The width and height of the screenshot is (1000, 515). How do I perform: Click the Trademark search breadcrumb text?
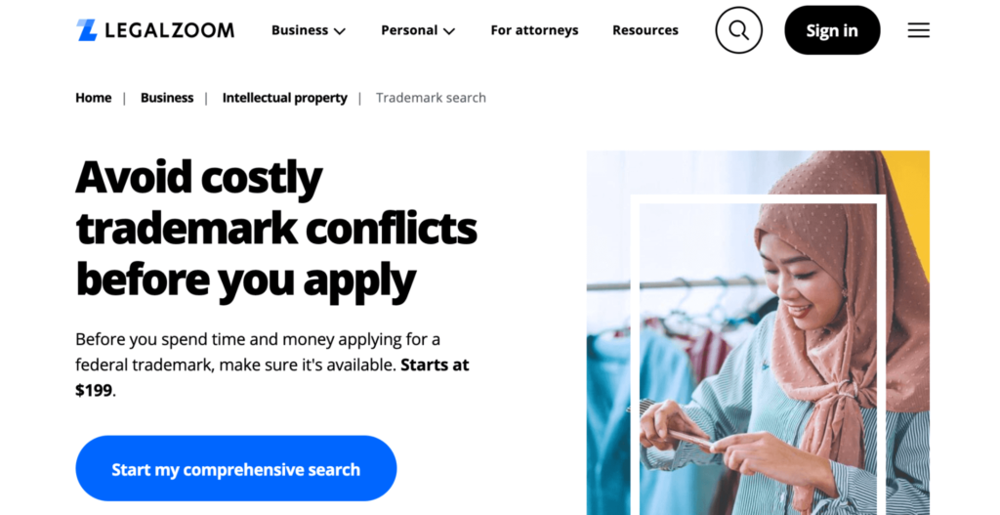tap(431, 98)
